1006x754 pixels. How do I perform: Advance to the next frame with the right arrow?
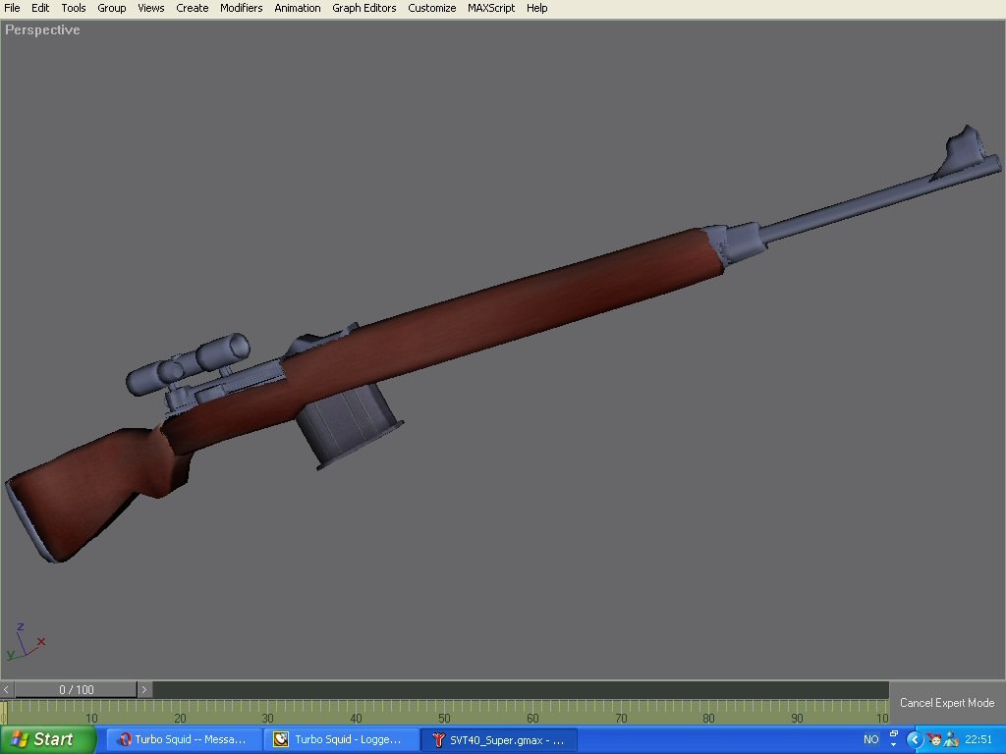[144, 689]
